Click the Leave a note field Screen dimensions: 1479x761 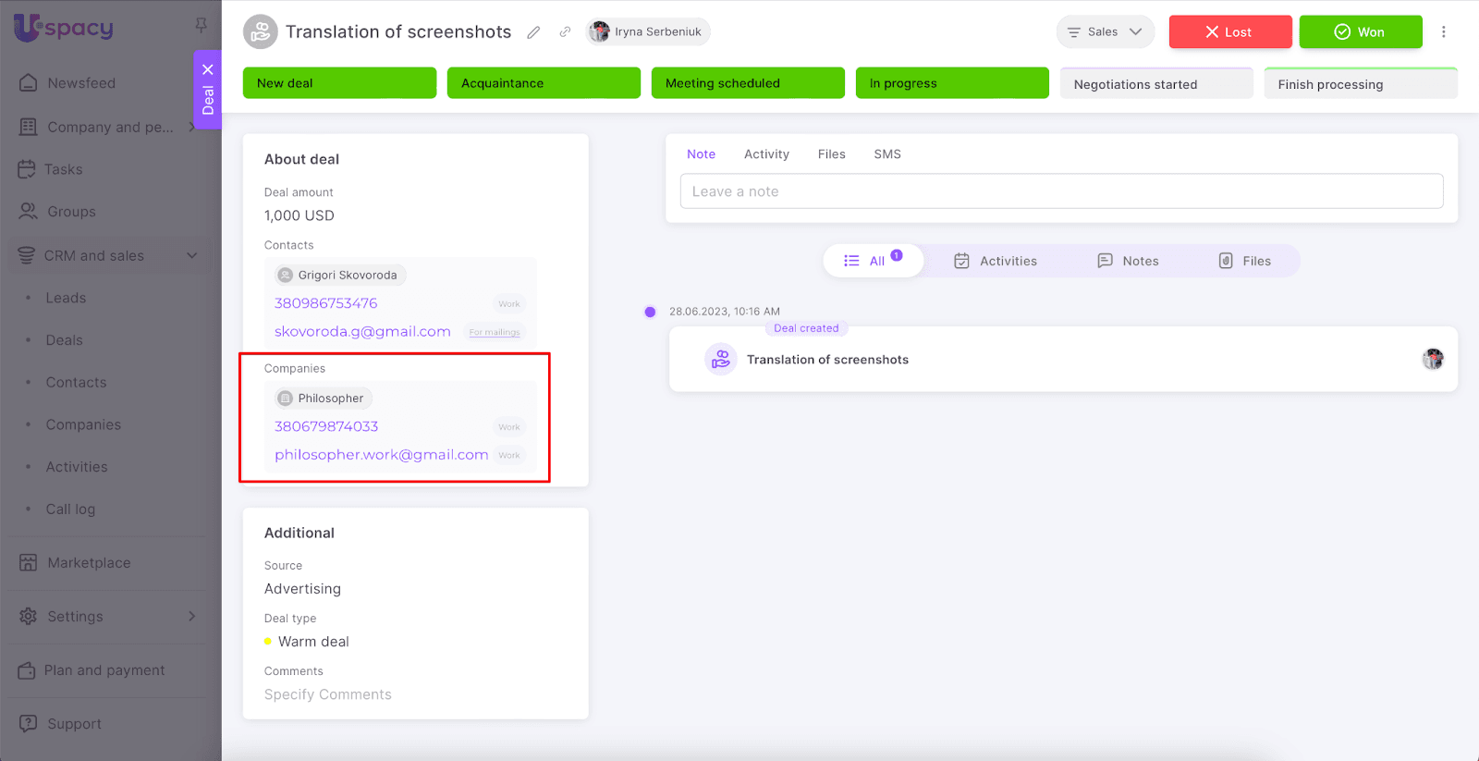point(1061,191)
